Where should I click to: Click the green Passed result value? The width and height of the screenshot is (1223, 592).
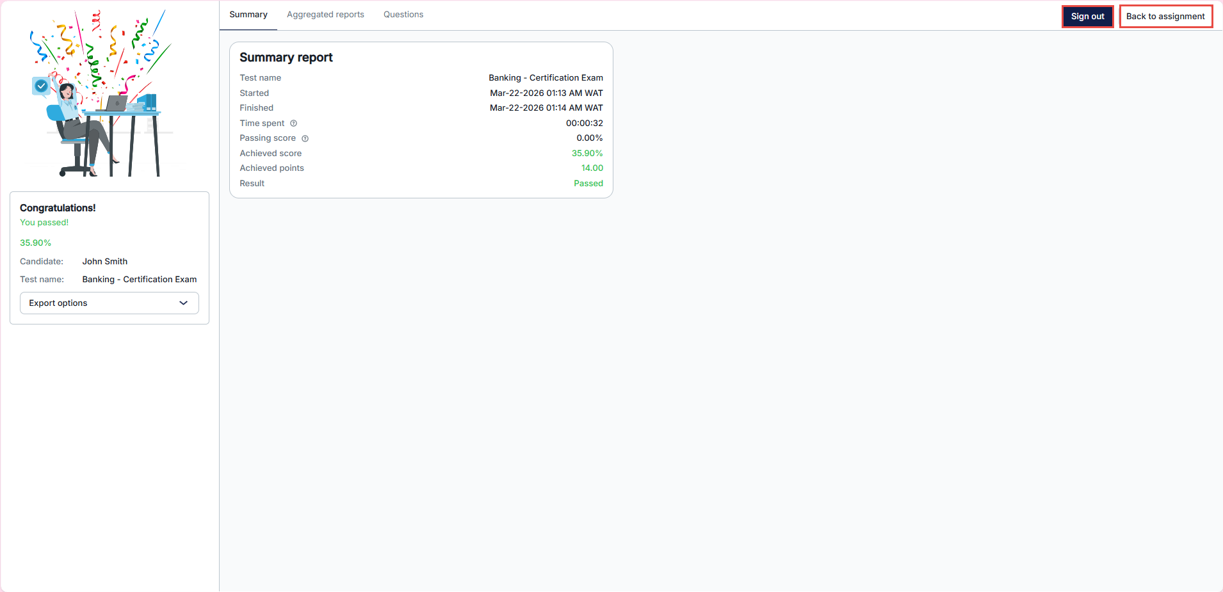pyautogui.click(x=588, y=184)
